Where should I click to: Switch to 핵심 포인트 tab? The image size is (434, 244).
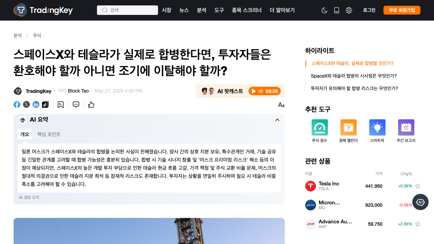(49, 134)
